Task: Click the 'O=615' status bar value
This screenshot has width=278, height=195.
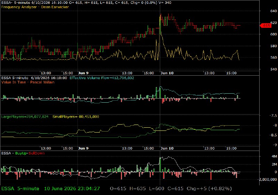Action: tap(118, 189)
